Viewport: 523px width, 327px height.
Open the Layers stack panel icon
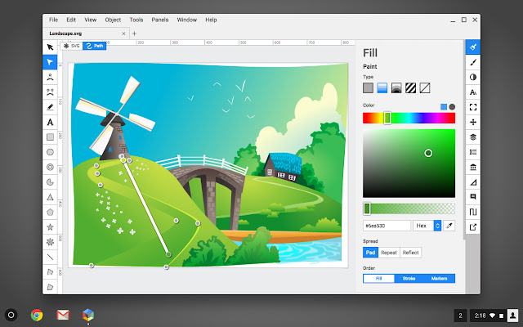473,137
